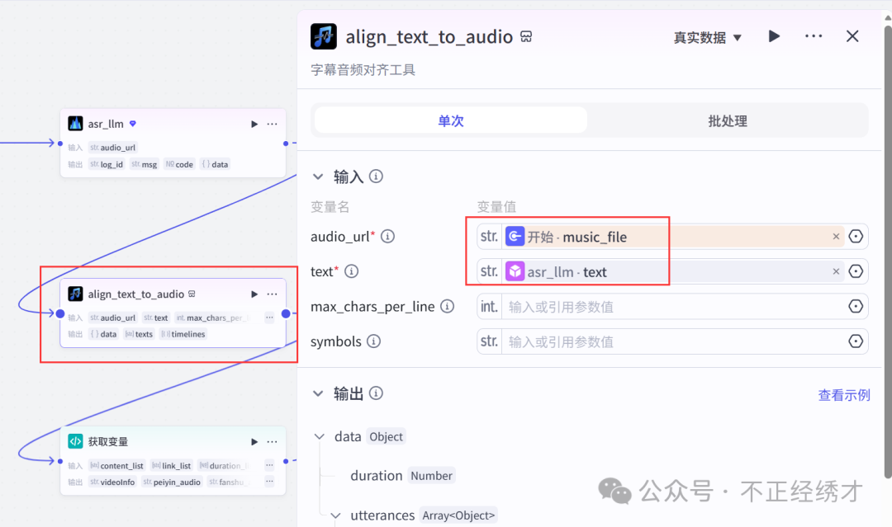
Task: Switch to the 批处理 tab
Action: coord(726,120)
